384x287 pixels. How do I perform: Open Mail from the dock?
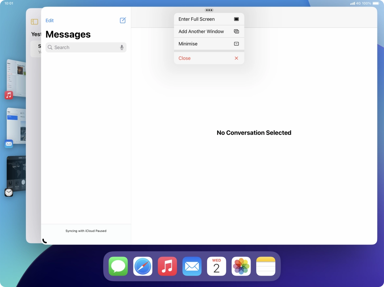(x=192, y=266)
